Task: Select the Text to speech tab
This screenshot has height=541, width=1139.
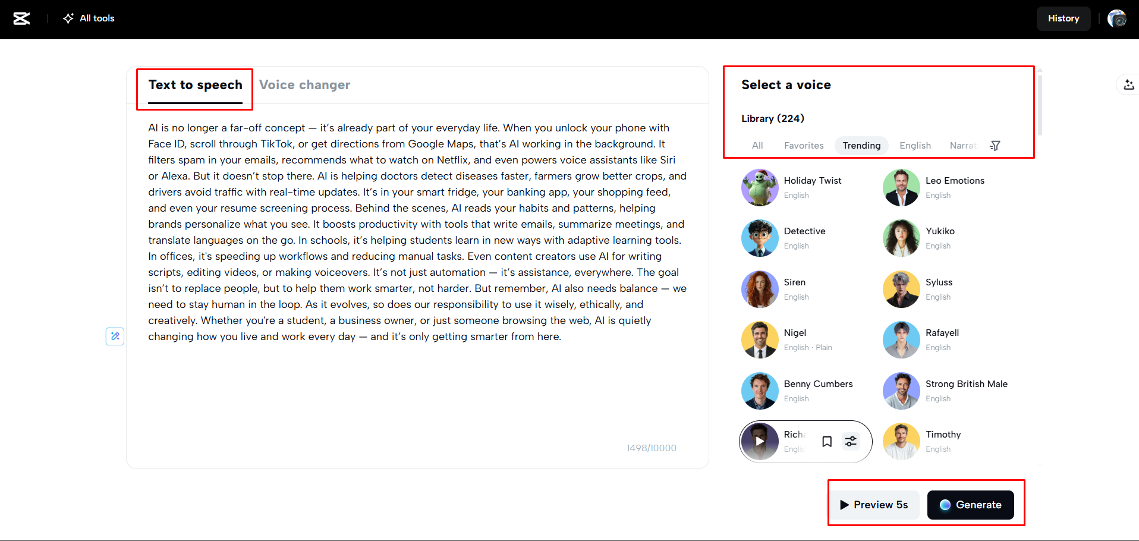Action: [195, 85]
